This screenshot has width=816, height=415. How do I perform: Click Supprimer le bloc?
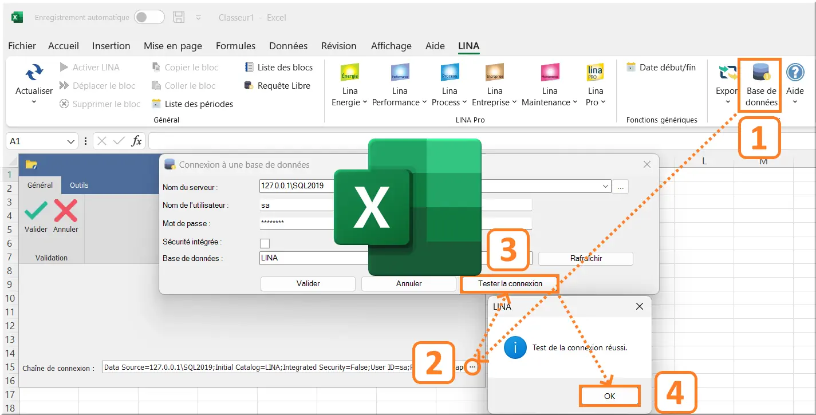coord(100,104)
